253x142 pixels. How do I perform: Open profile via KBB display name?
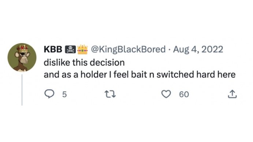coord(53,49)
